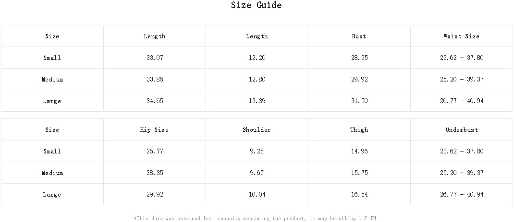
Task: Select the Bust column header
Action: coord(359,36)
